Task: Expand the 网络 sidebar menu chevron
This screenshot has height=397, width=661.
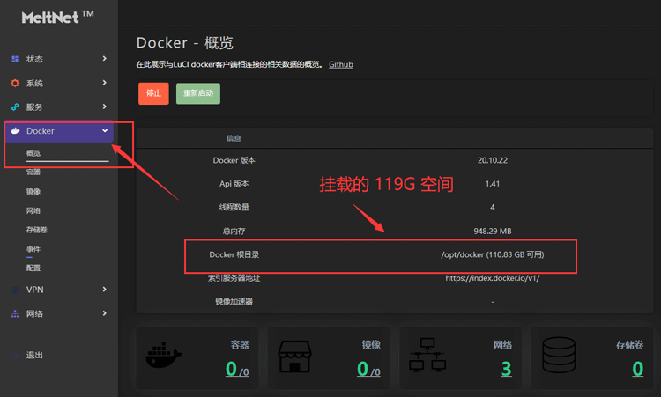Action: (105, 313)
